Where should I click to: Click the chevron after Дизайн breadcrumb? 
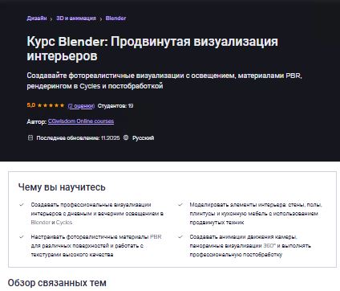51,19
